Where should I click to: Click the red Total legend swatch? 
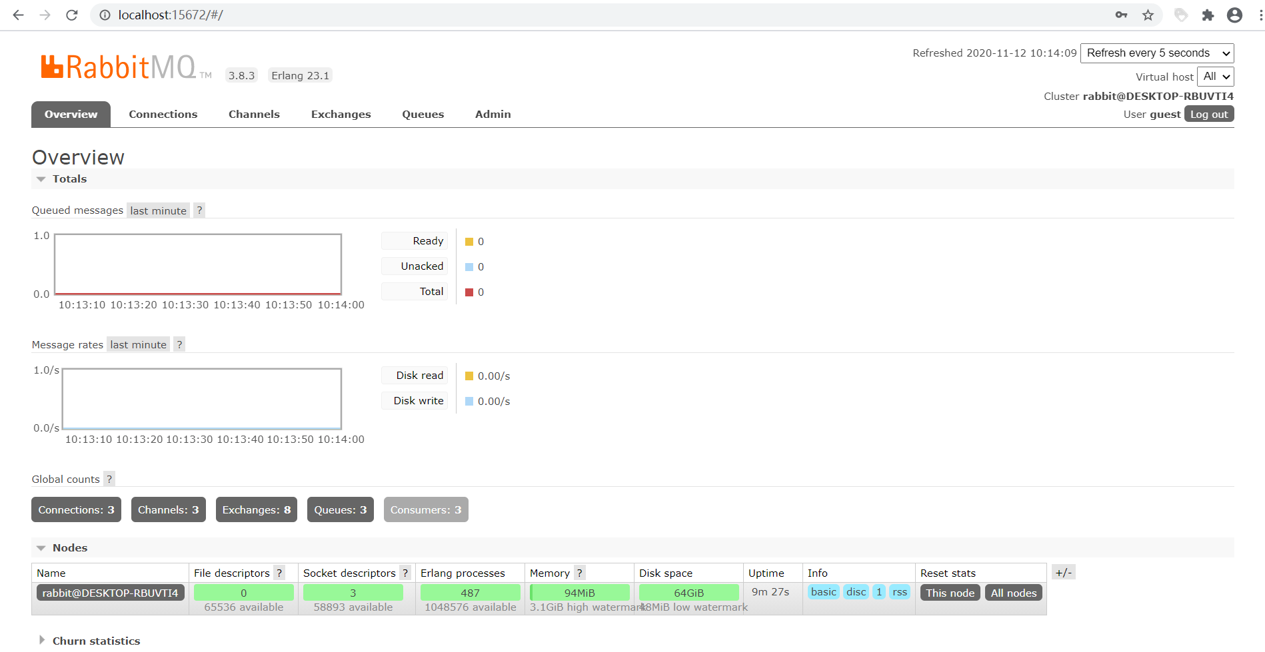(469, 292)
